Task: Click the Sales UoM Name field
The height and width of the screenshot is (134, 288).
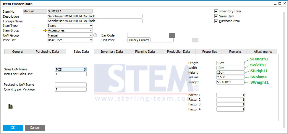Action: point(71,70)
